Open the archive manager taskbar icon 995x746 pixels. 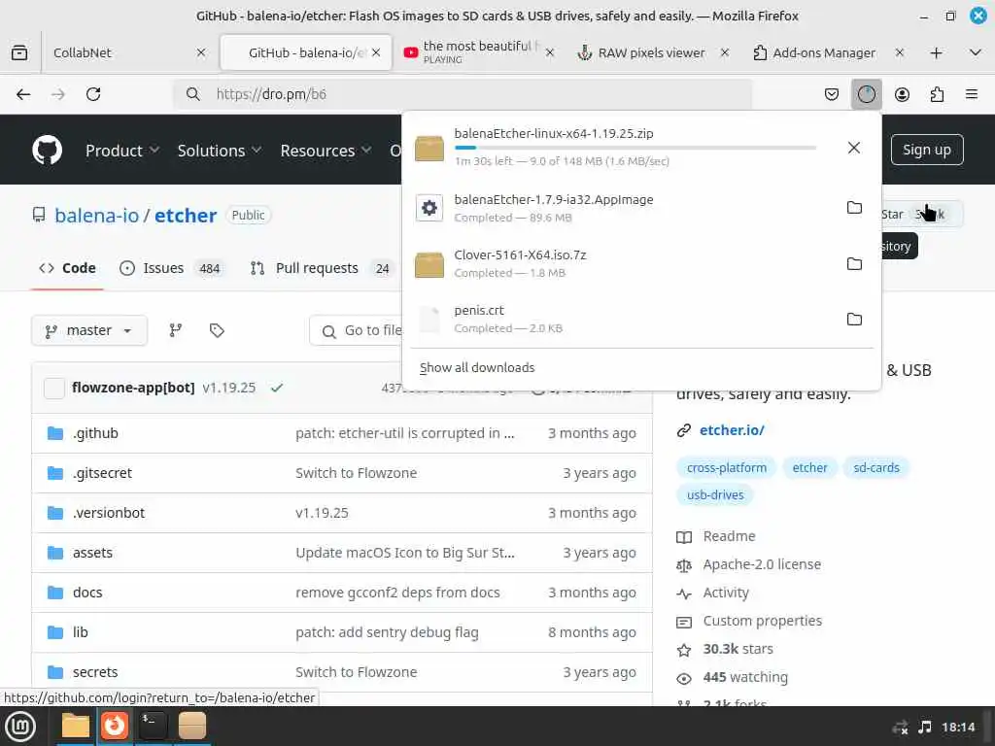click(191, 726)
